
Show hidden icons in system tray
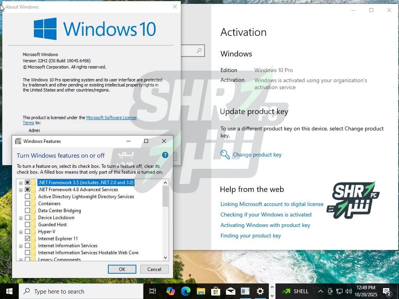(x=321, y=291)
